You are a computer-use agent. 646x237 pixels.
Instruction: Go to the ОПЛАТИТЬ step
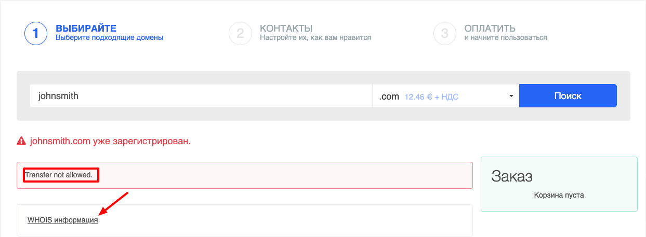pyautogui.click(x=490, y=28)
